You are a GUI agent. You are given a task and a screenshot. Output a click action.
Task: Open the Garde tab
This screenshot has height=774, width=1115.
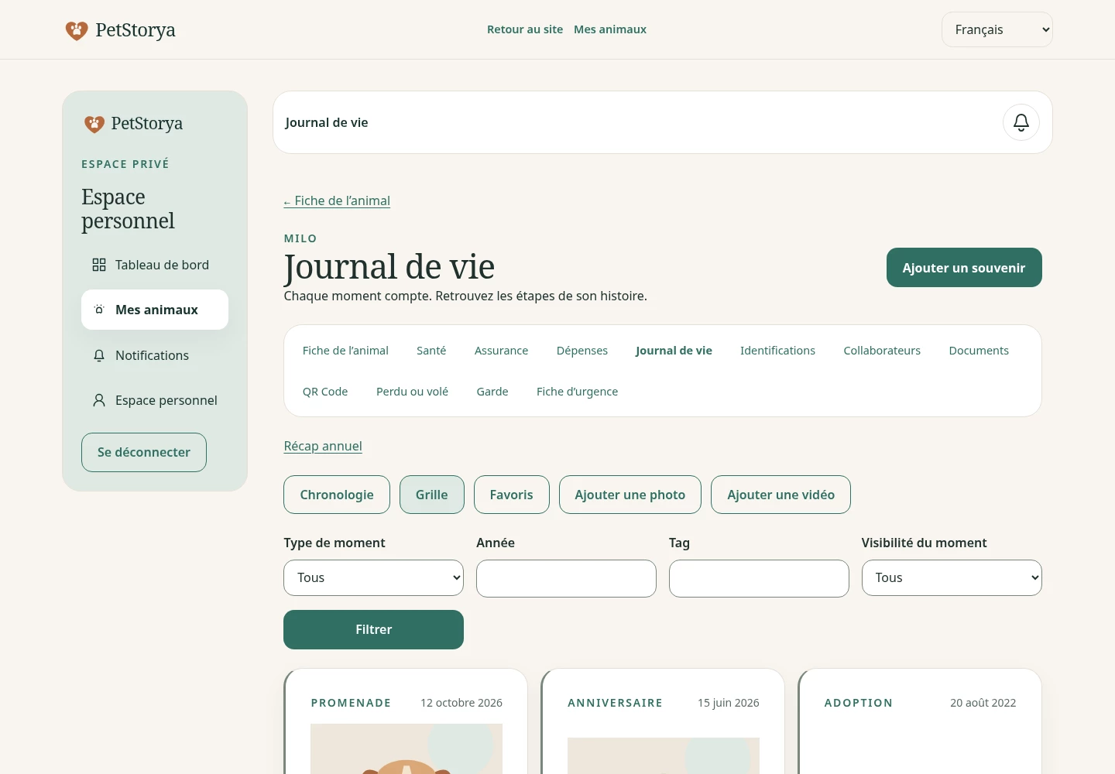pyautogui.click(x=492, y=392)
